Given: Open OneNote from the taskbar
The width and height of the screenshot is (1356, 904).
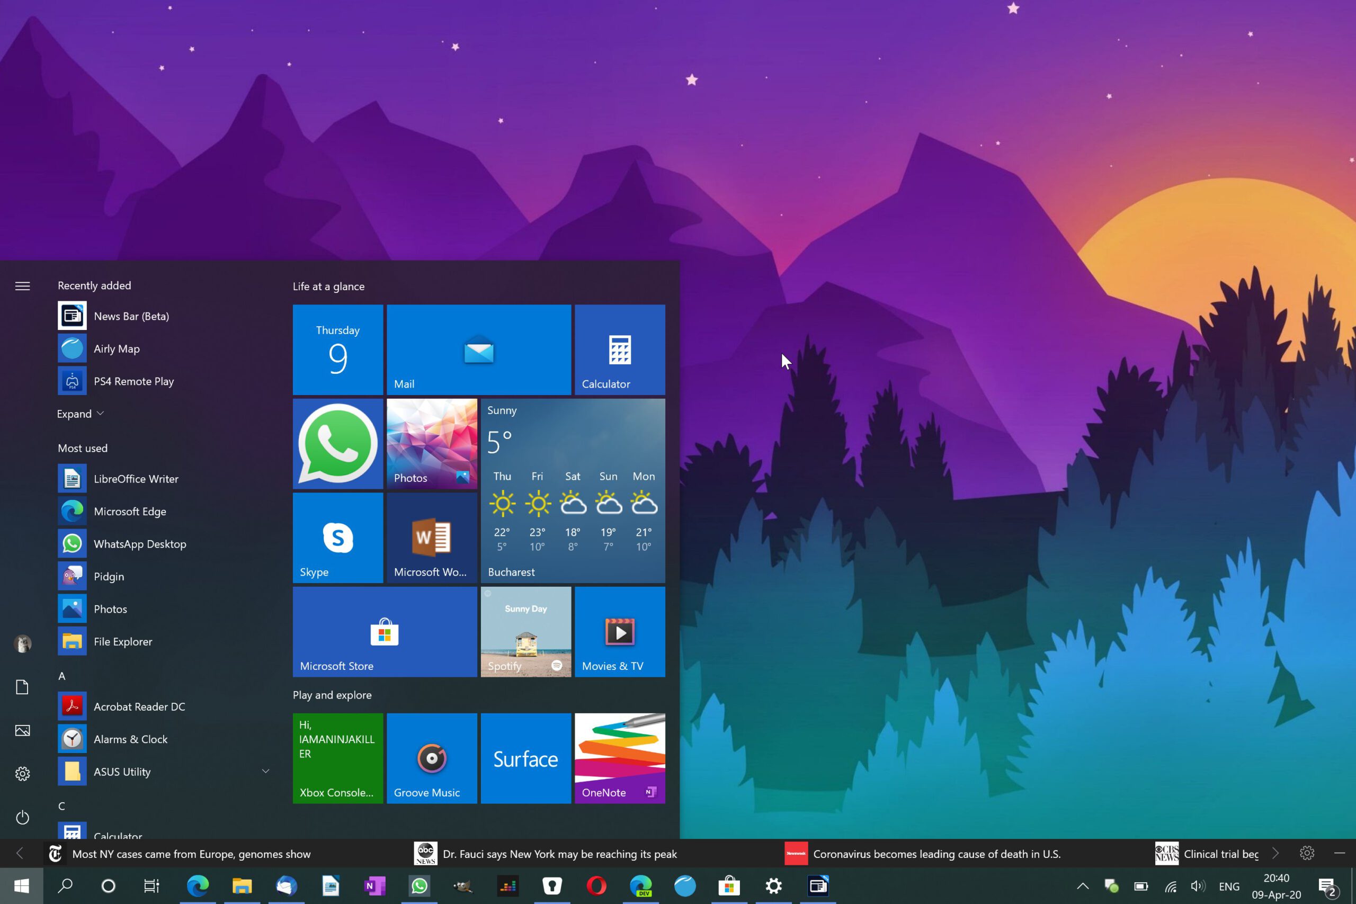Looking at the screenshot, I should [x=374, y=885].
